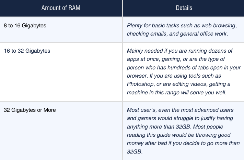Click the final standalone "32GB." line
The image size is (244, 160).
click(x=134, y=151)
